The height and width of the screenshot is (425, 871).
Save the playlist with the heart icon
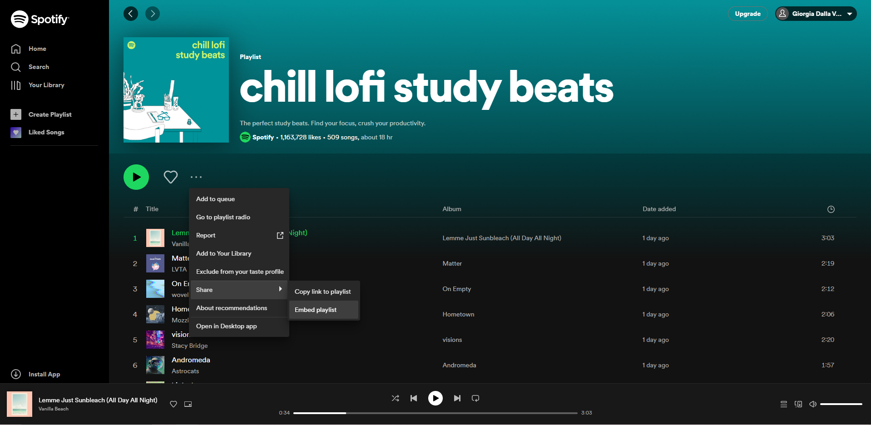pos(170,177)
